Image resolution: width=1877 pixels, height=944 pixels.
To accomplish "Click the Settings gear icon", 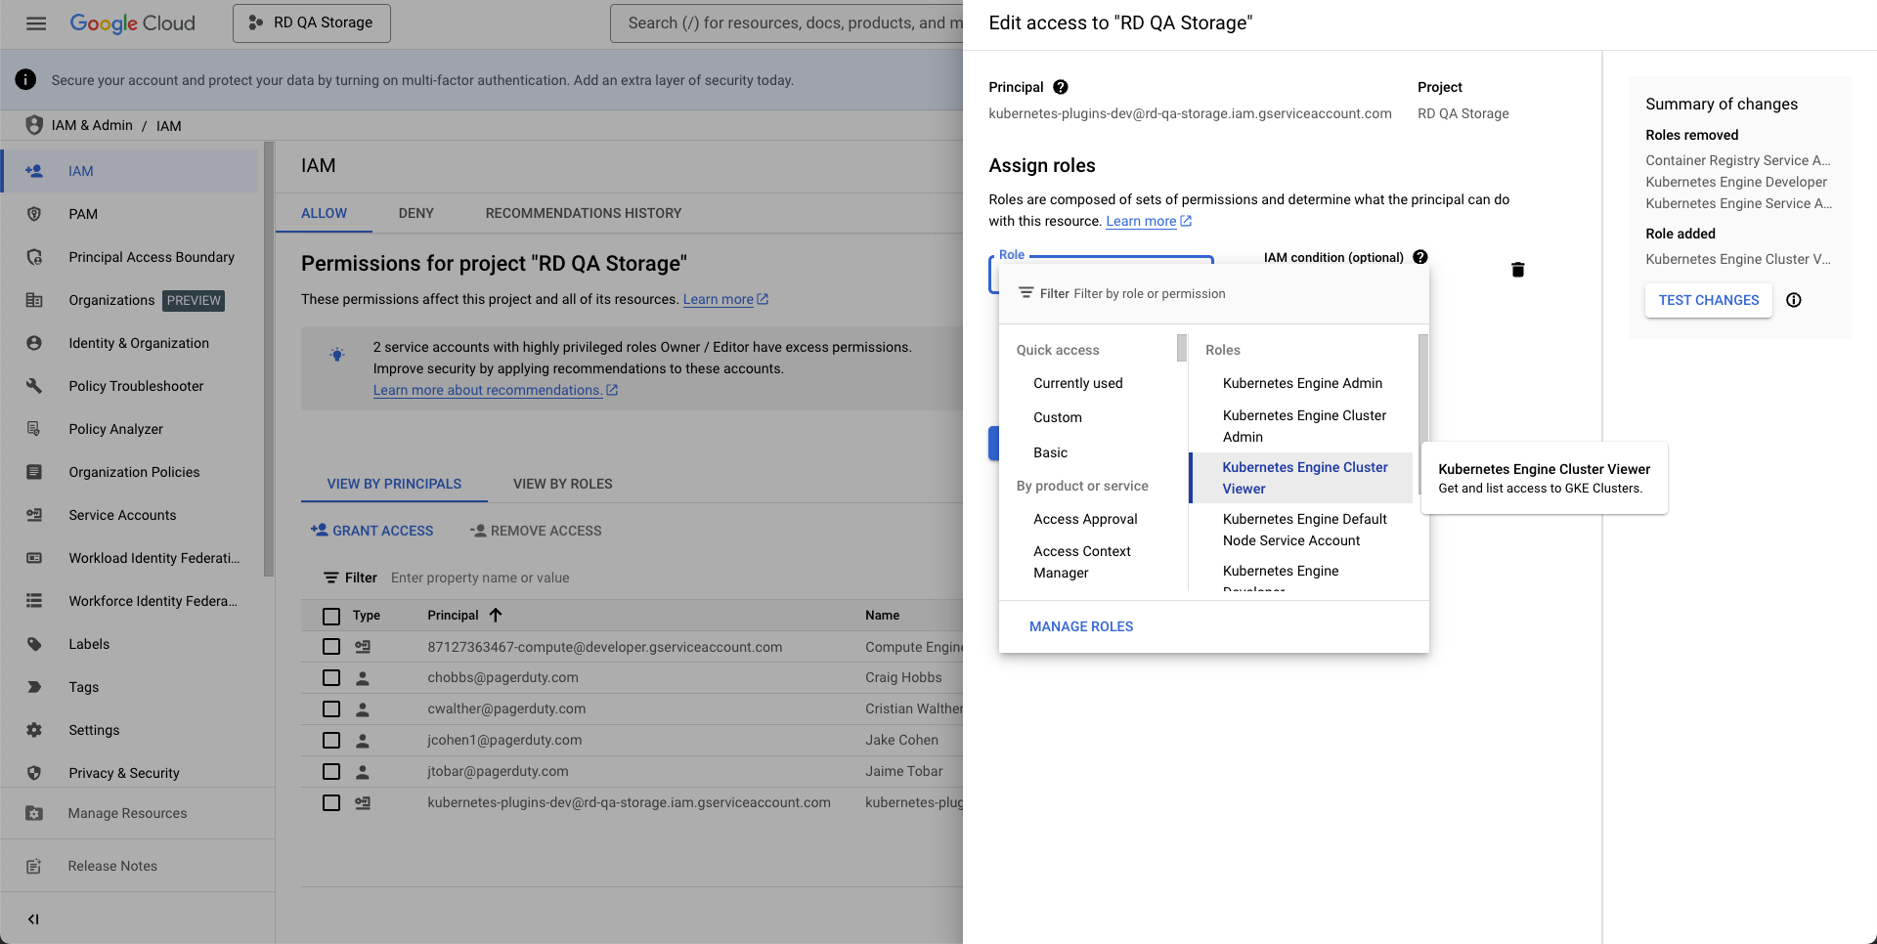I will [x=34, y=730].
